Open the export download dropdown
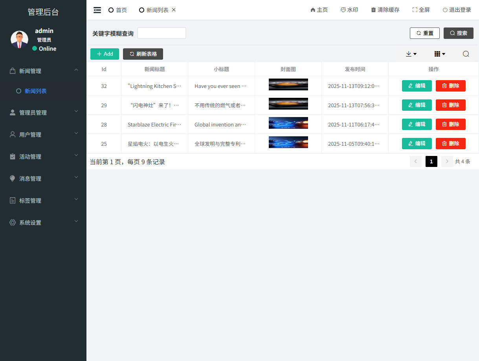The height and width of the screenshot is (361, 479). point(411,54)
